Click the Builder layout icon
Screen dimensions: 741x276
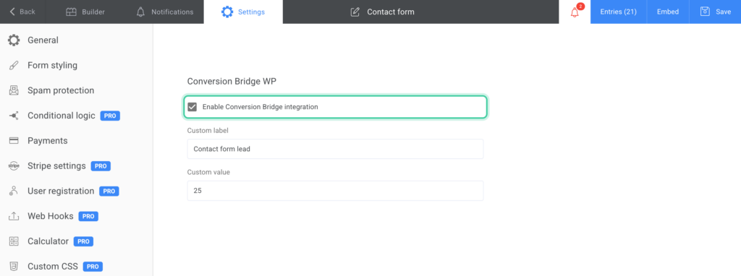click(71, 12)
